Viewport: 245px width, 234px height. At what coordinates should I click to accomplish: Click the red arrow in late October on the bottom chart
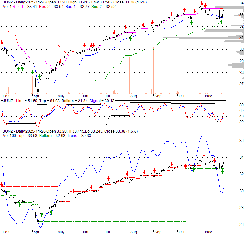click(x=204, y=155)
